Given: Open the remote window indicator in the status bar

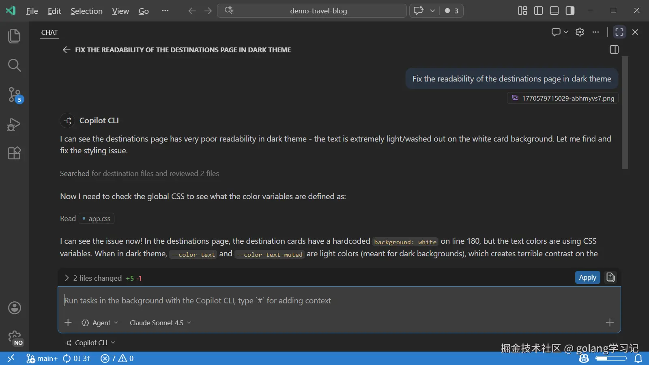Looking at the screenshot, I should coord(11,358).
